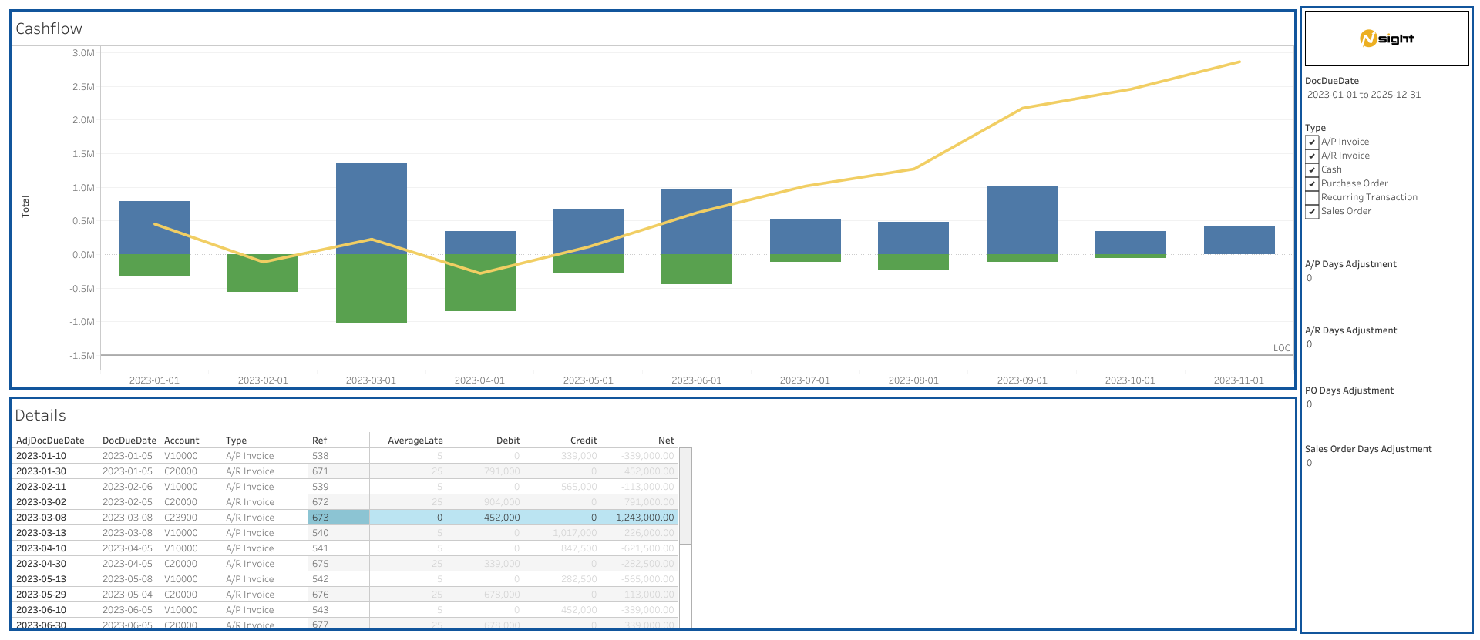The height and width of the screenshot is (640, 1480).
Task: Click the Nsight logo
Action: [1386, 39]
